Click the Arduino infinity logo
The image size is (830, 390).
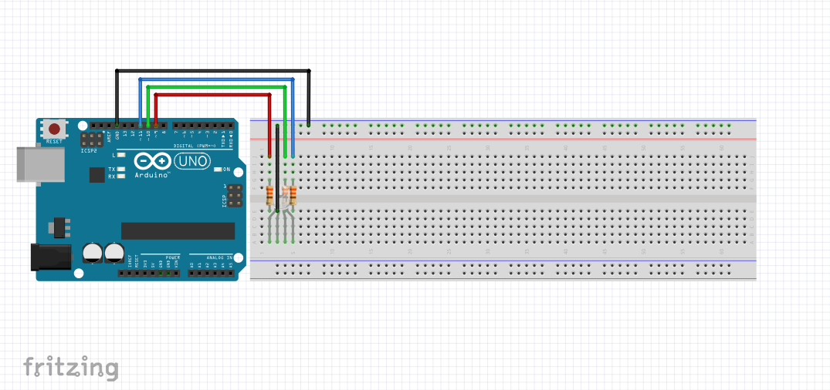pos(152,160)
